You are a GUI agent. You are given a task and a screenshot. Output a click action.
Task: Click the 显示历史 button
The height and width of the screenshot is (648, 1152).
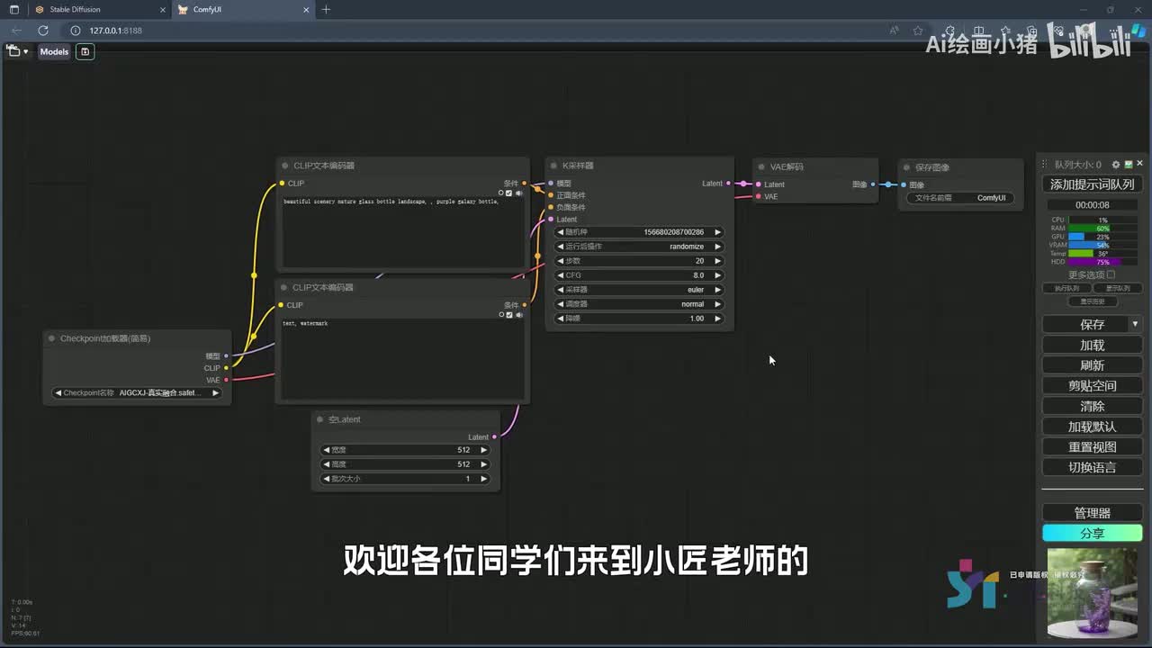click(x=1093, y=301)
